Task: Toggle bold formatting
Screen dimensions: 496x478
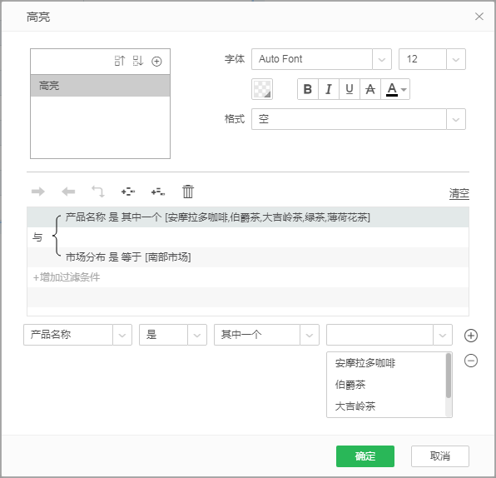Action: [308, 89]
